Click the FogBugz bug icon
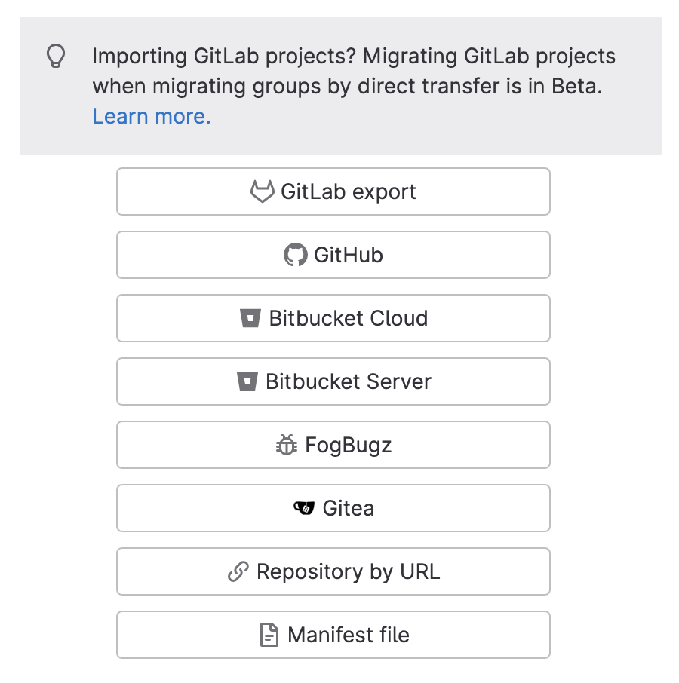The image size is (679, 683). click(285, 445)
